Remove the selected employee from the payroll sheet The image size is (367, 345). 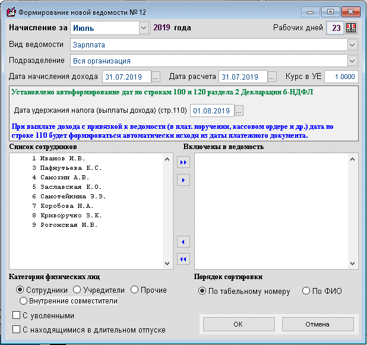pos(183,242)
